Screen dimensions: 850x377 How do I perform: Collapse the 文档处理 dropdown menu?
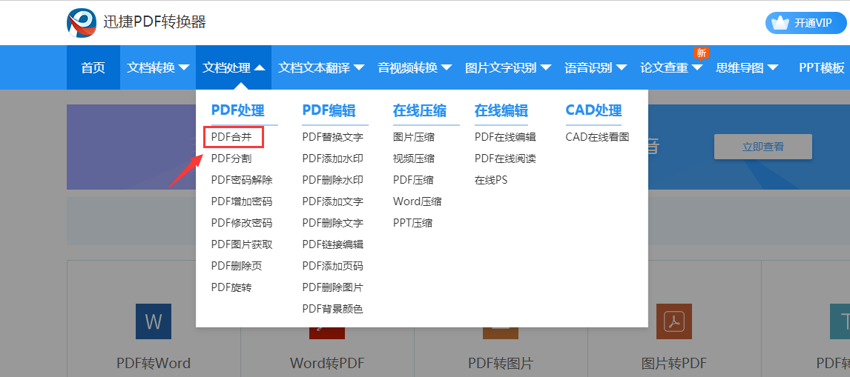pos(234,67)
